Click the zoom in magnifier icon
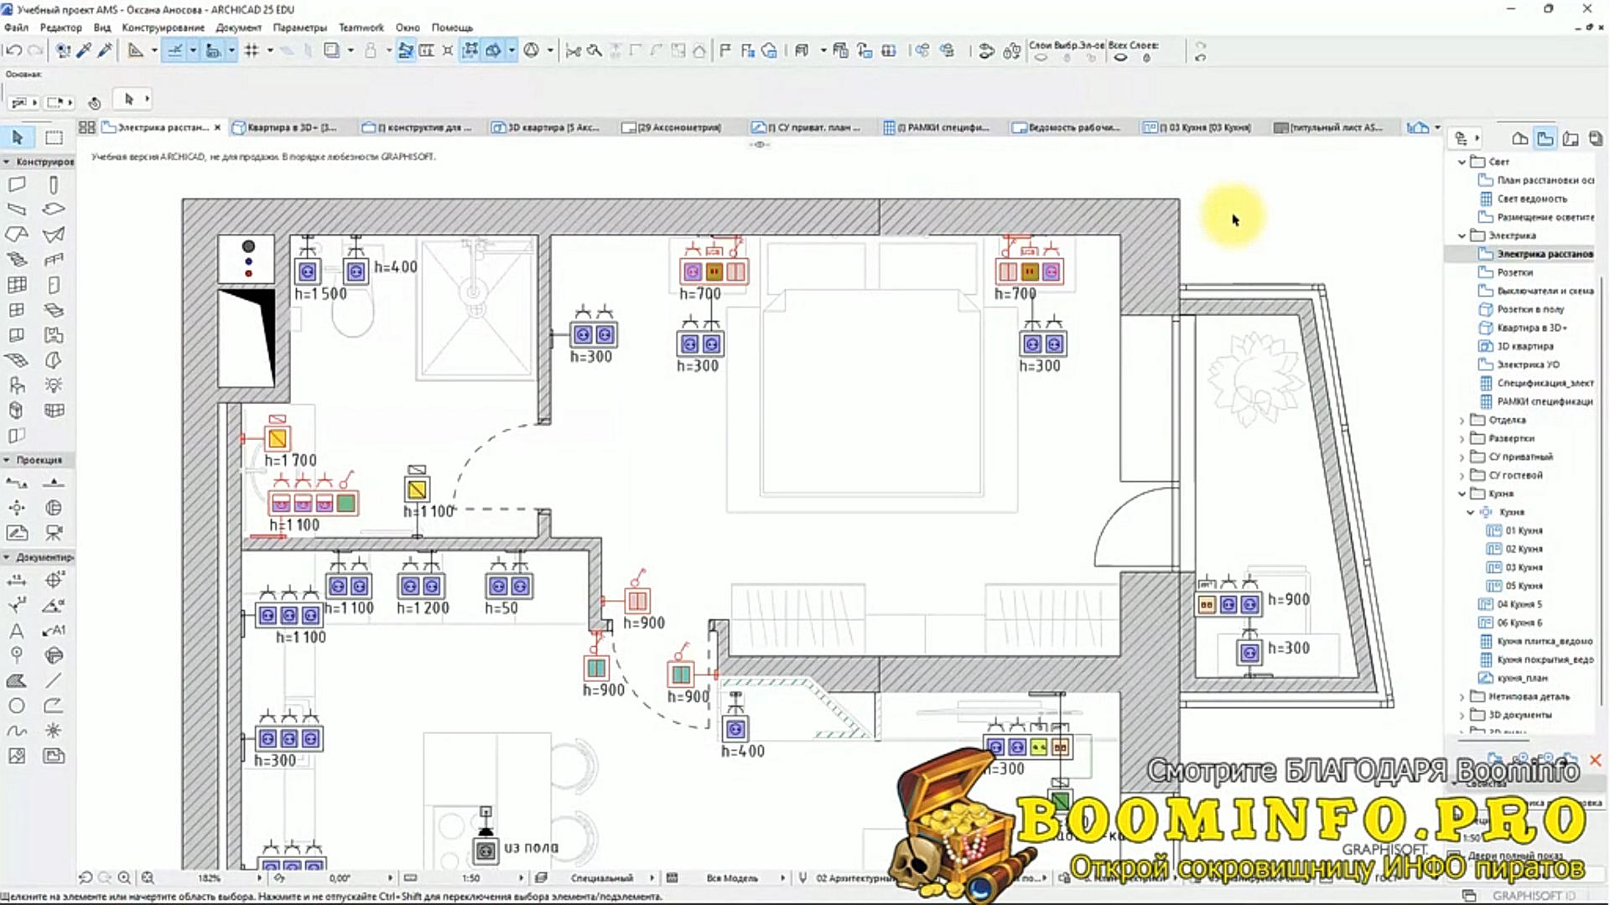This screenshot has width=1610, height=905. click(x=124, y=877)
